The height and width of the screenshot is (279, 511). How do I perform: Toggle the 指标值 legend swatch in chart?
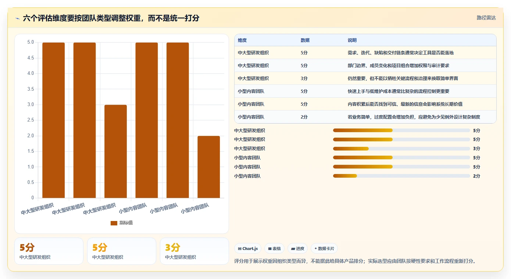click(114, 223)
